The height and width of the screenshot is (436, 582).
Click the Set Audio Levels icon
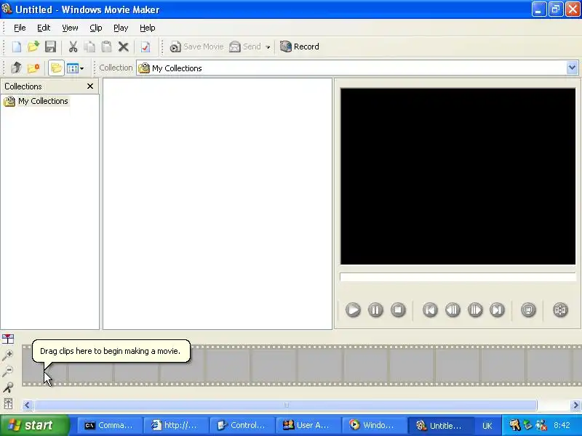pyautogui.click(x=8, y=404)
